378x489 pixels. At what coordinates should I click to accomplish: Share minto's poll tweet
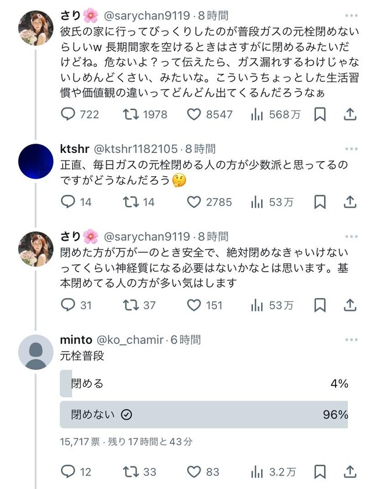(350, 472)
